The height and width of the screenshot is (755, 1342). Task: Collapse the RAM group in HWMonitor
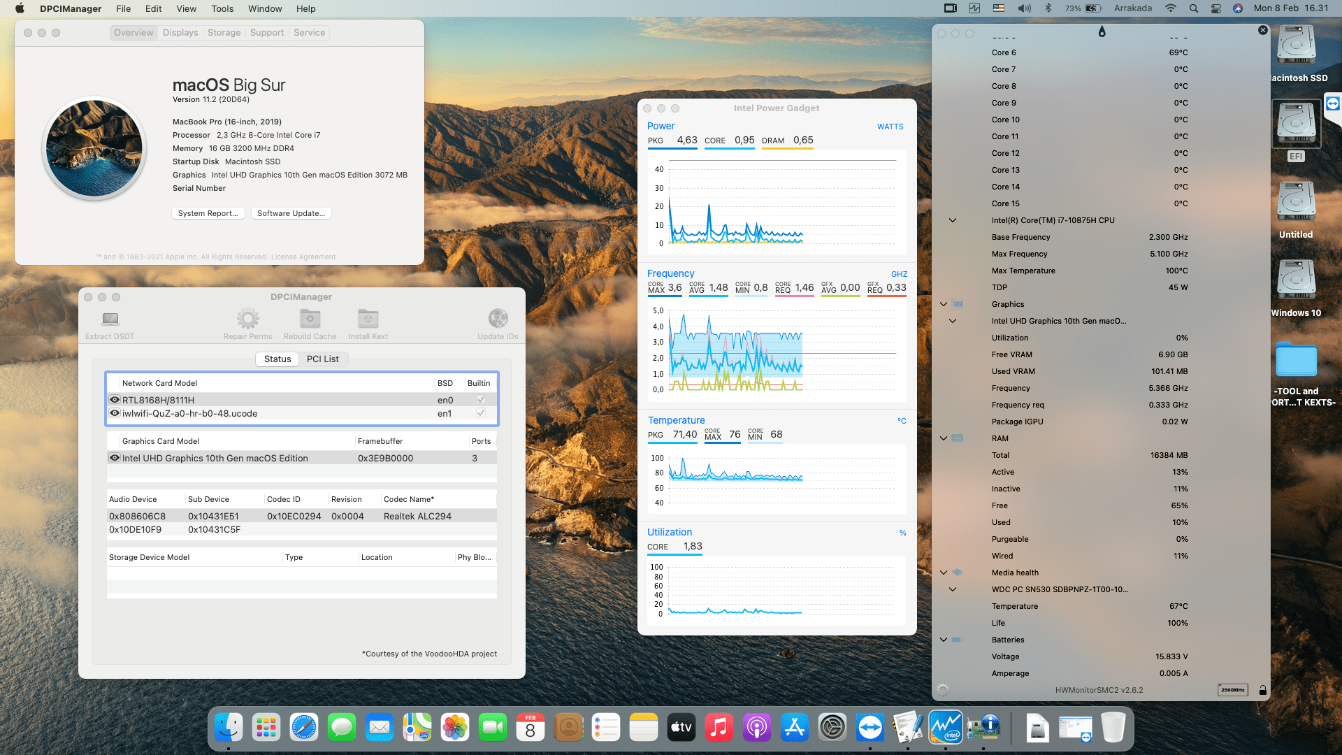coord(944,438)
